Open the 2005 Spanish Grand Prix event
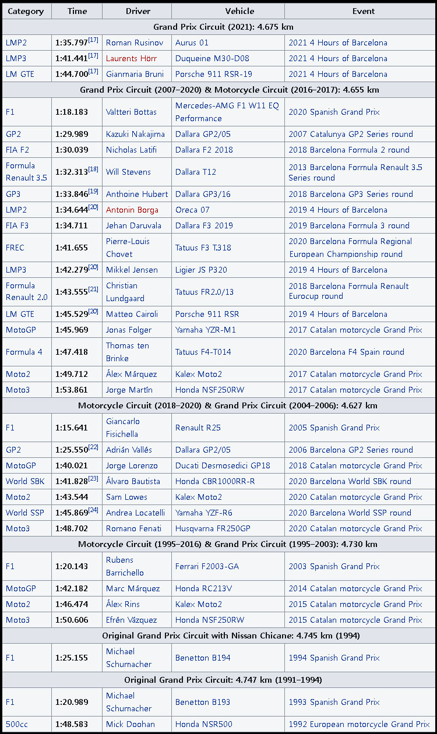This screenshot has width=437, height=734. [x=334, y=428]
